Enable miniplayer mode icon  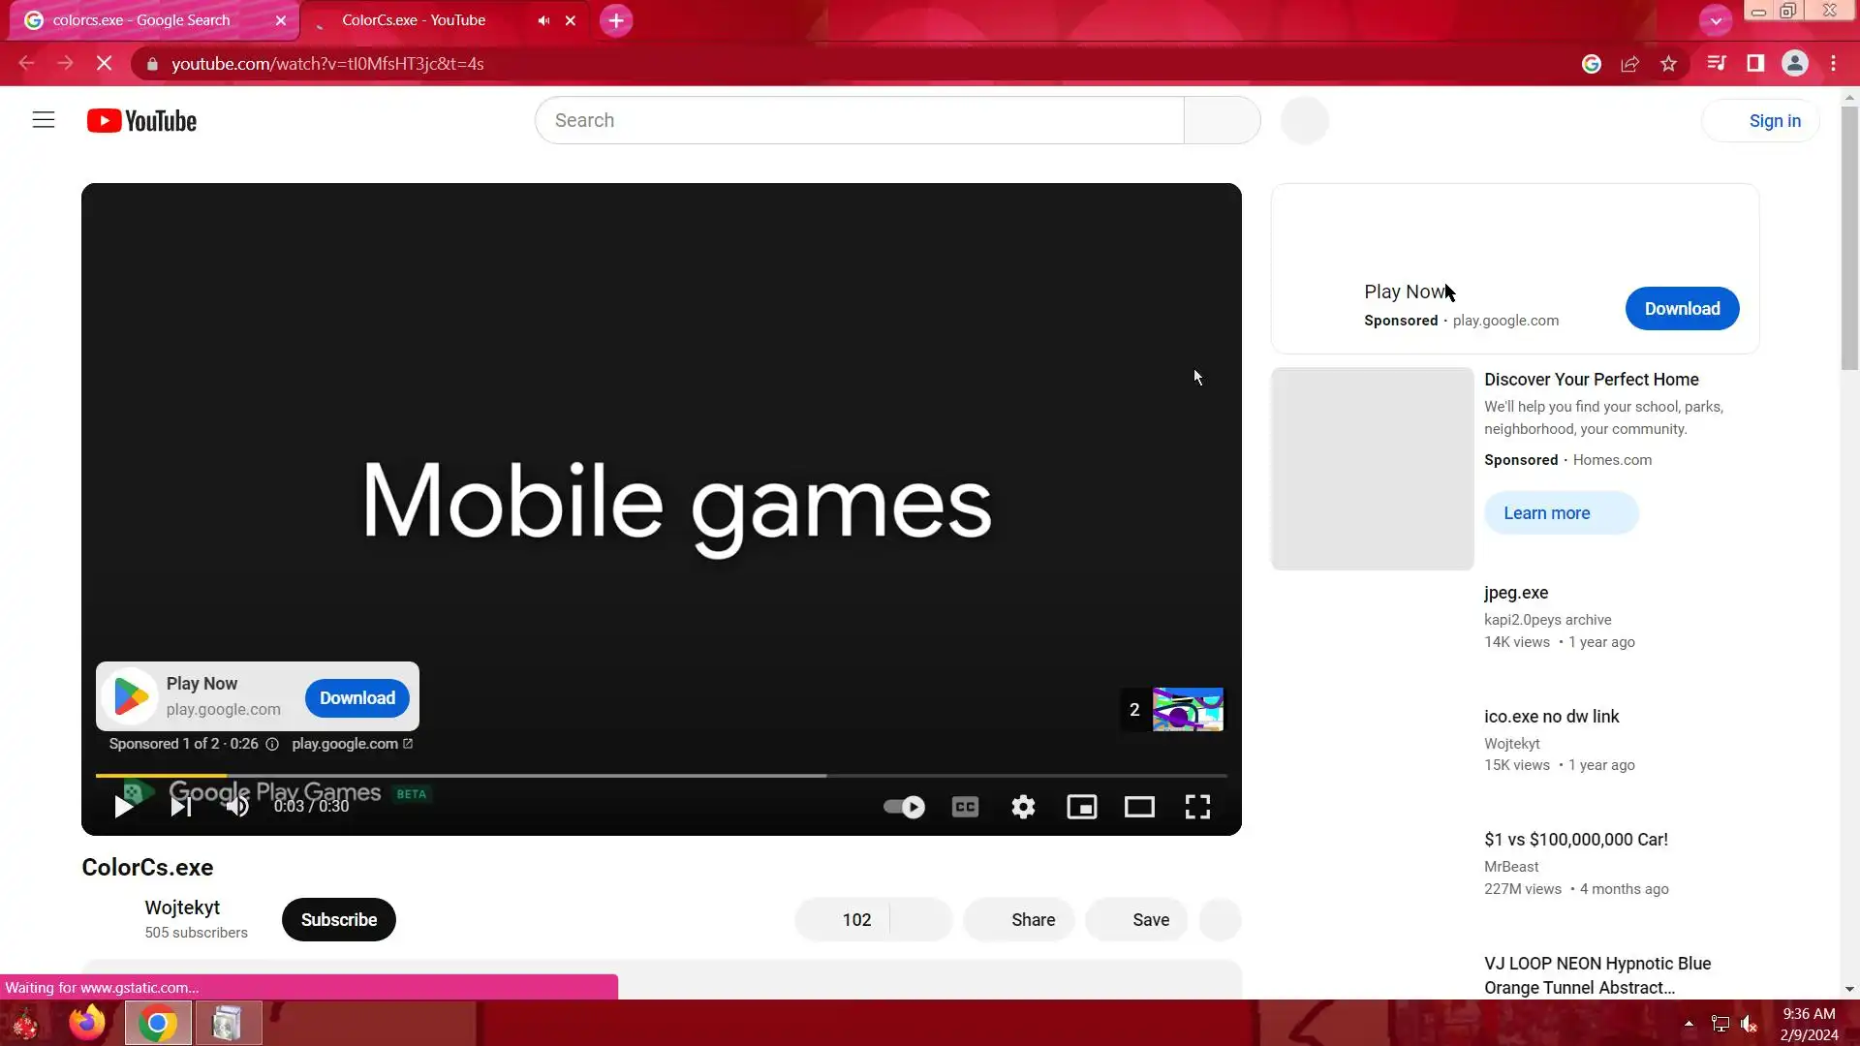point(1081,807)
